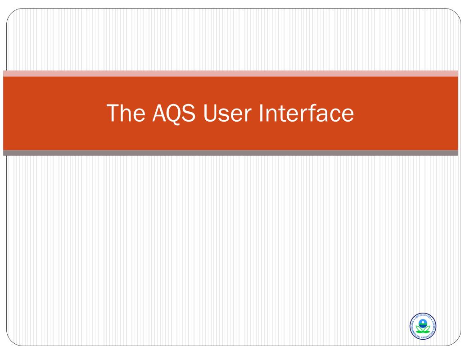Click the blue globe in EPA logo
461x346 pixels.
[423, 323]
